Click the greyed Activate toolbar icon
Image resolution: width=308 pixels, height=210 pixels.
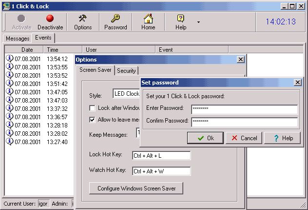(x=21, y=18)
